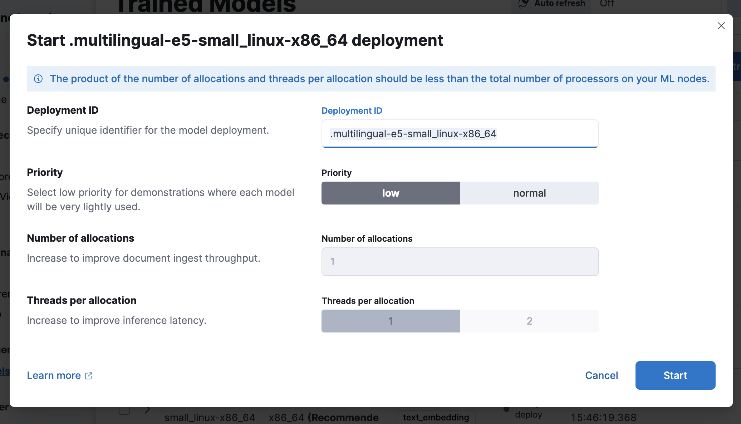741x424 pixels.
Task: Click the Start deployment dialog title
Action: tap(235, 40)
